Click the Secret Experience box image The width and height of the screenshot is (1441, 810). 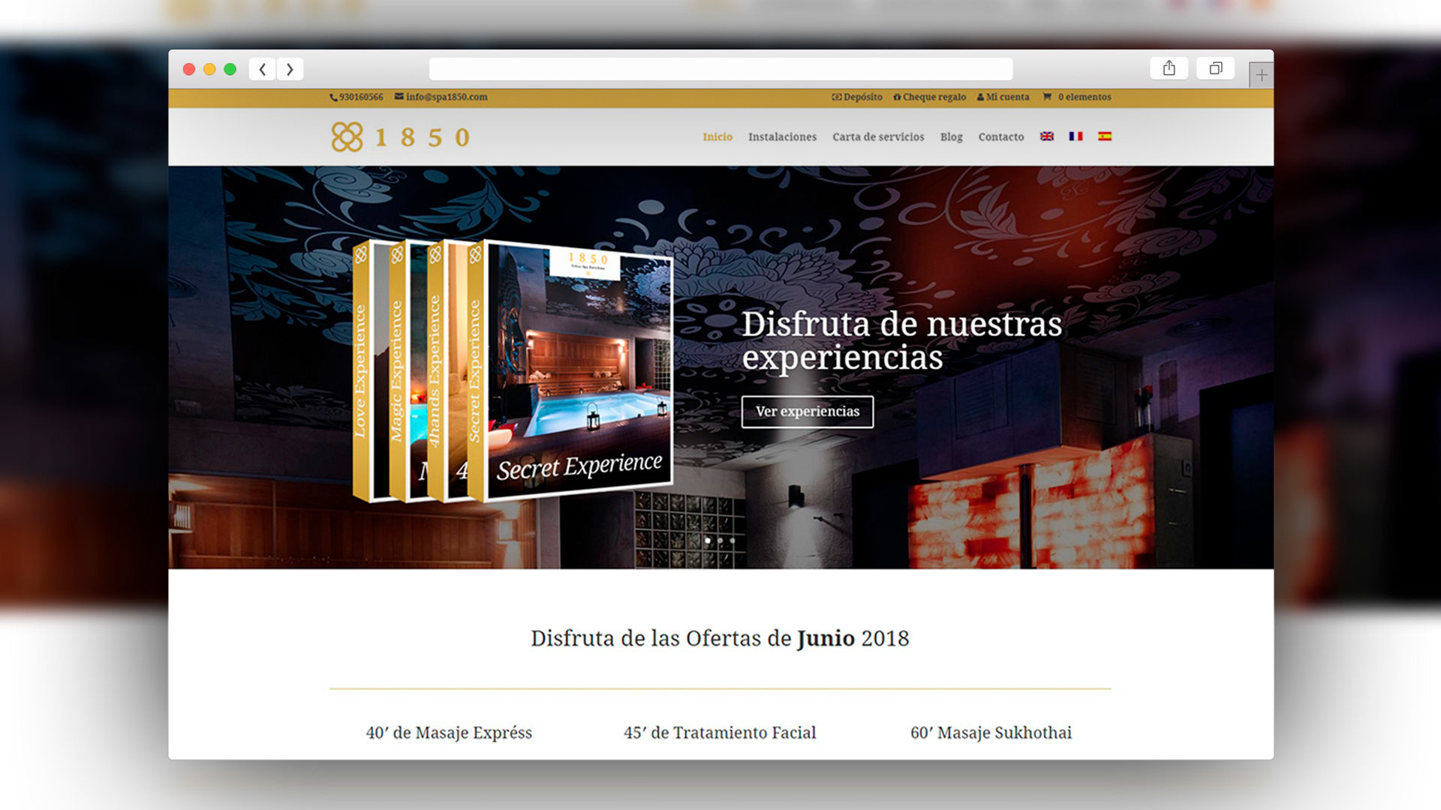pyautogui.click(x=578, y=371)
